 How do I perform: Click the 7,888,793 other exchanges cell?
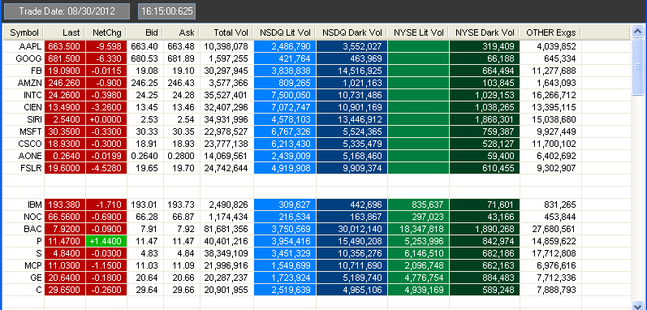coord(551,290)
